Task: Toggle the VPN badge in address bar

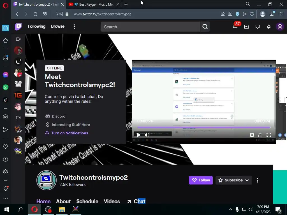Action: tap(59, 14)
